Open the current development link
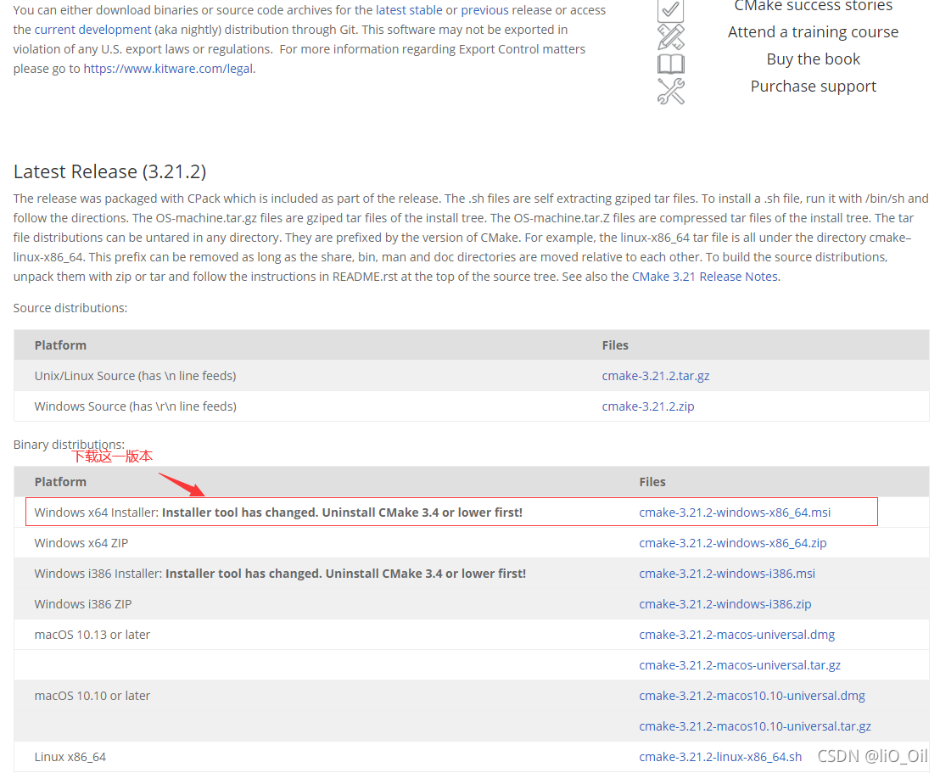 tap(93, 30)
